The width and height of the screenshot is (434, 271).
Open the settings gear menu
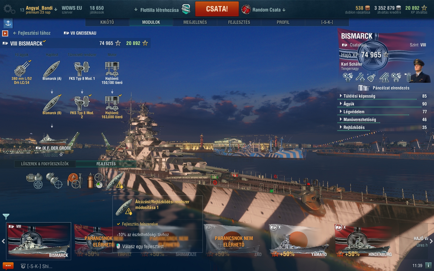tap(9, 9)
